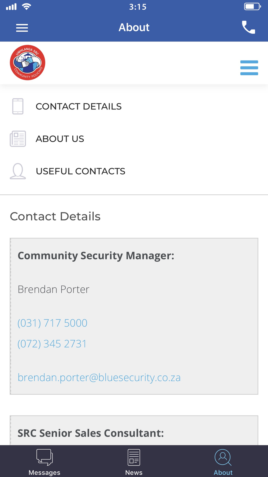This screenshot has height=477, width=268.
Task: Tap the newspaper icon beside About Us
Action: [18, 139]
